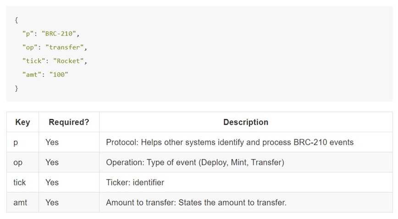398x219 pixels.
Task: Select the "p" cell in Key column
Action: (x=16, y=142)
